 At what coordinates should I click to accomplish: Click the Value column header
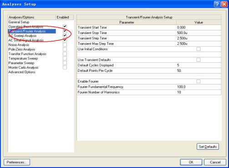point(198,22)
